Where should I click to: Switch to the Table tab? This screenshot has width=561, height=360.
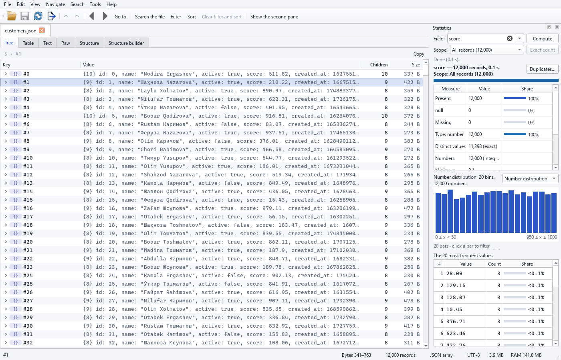click(x=28, y=43)
